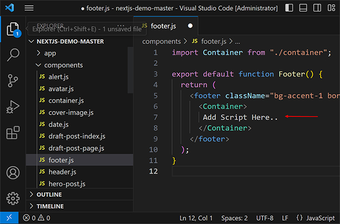Open the Extensions view
Image resolution: width=340 pixels, height=224 pixels.
pos(13,133)
